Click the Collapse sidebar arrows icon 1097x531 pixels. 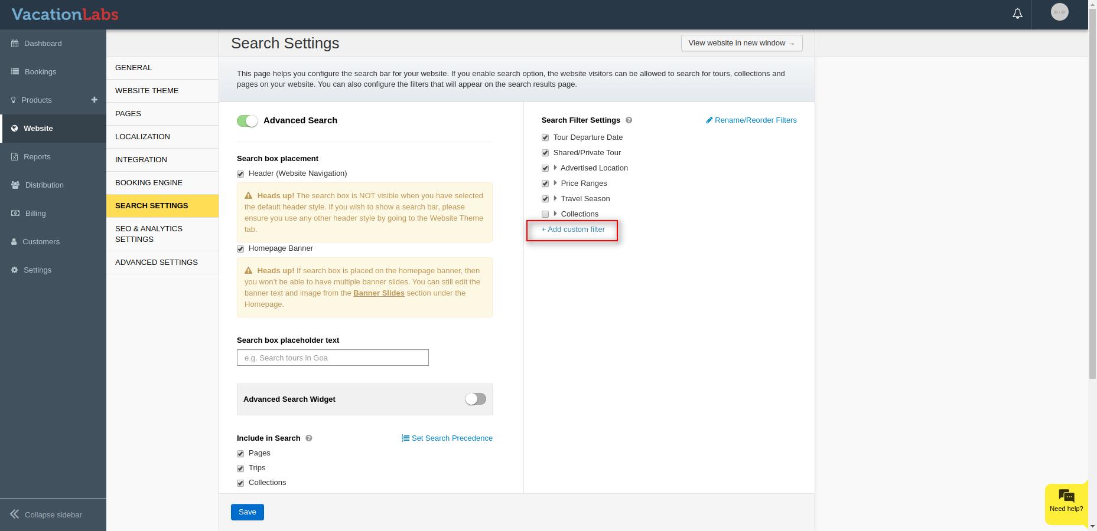tap(15, 514)
